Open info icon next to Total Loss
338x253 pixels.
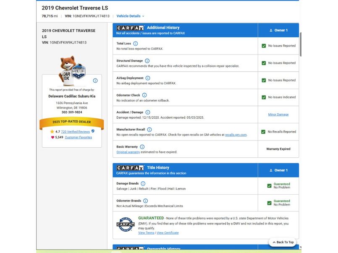135,44
